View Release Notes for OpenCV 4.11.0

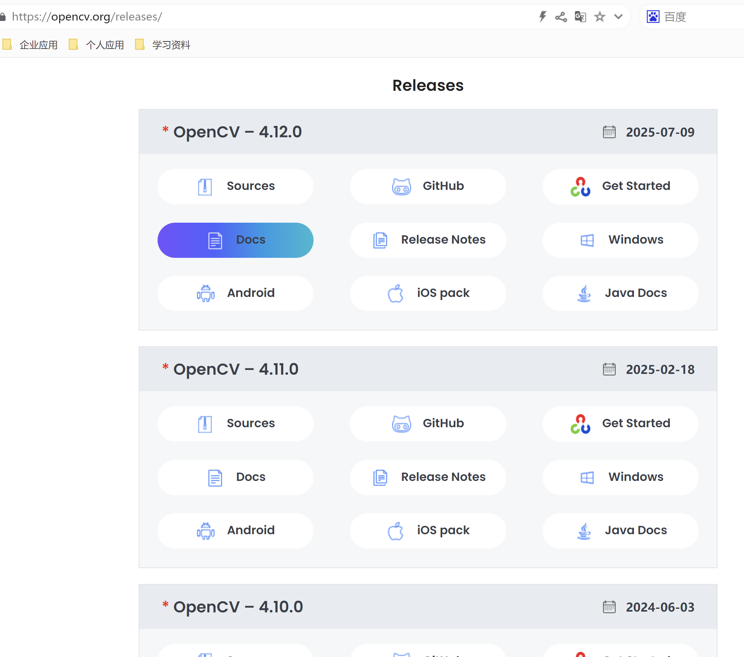pyautogui.click(x=428, y=477)
